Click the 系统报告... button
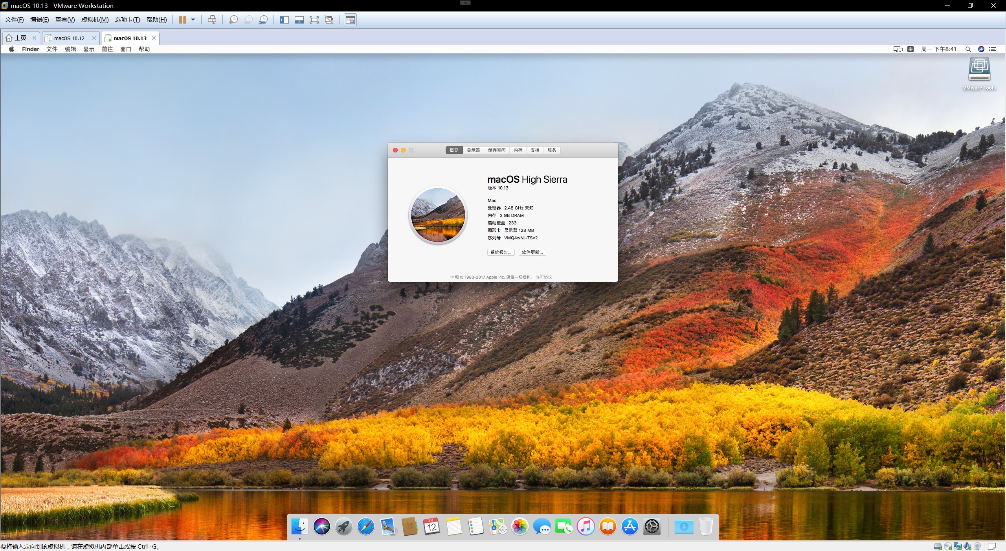 click(x=501, y=252)
